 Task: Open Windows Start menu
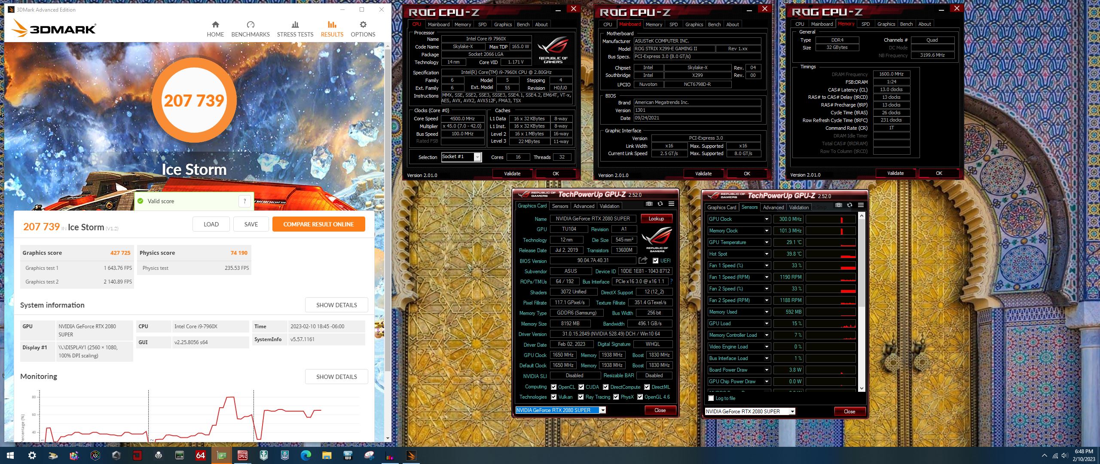coord(10,455)
